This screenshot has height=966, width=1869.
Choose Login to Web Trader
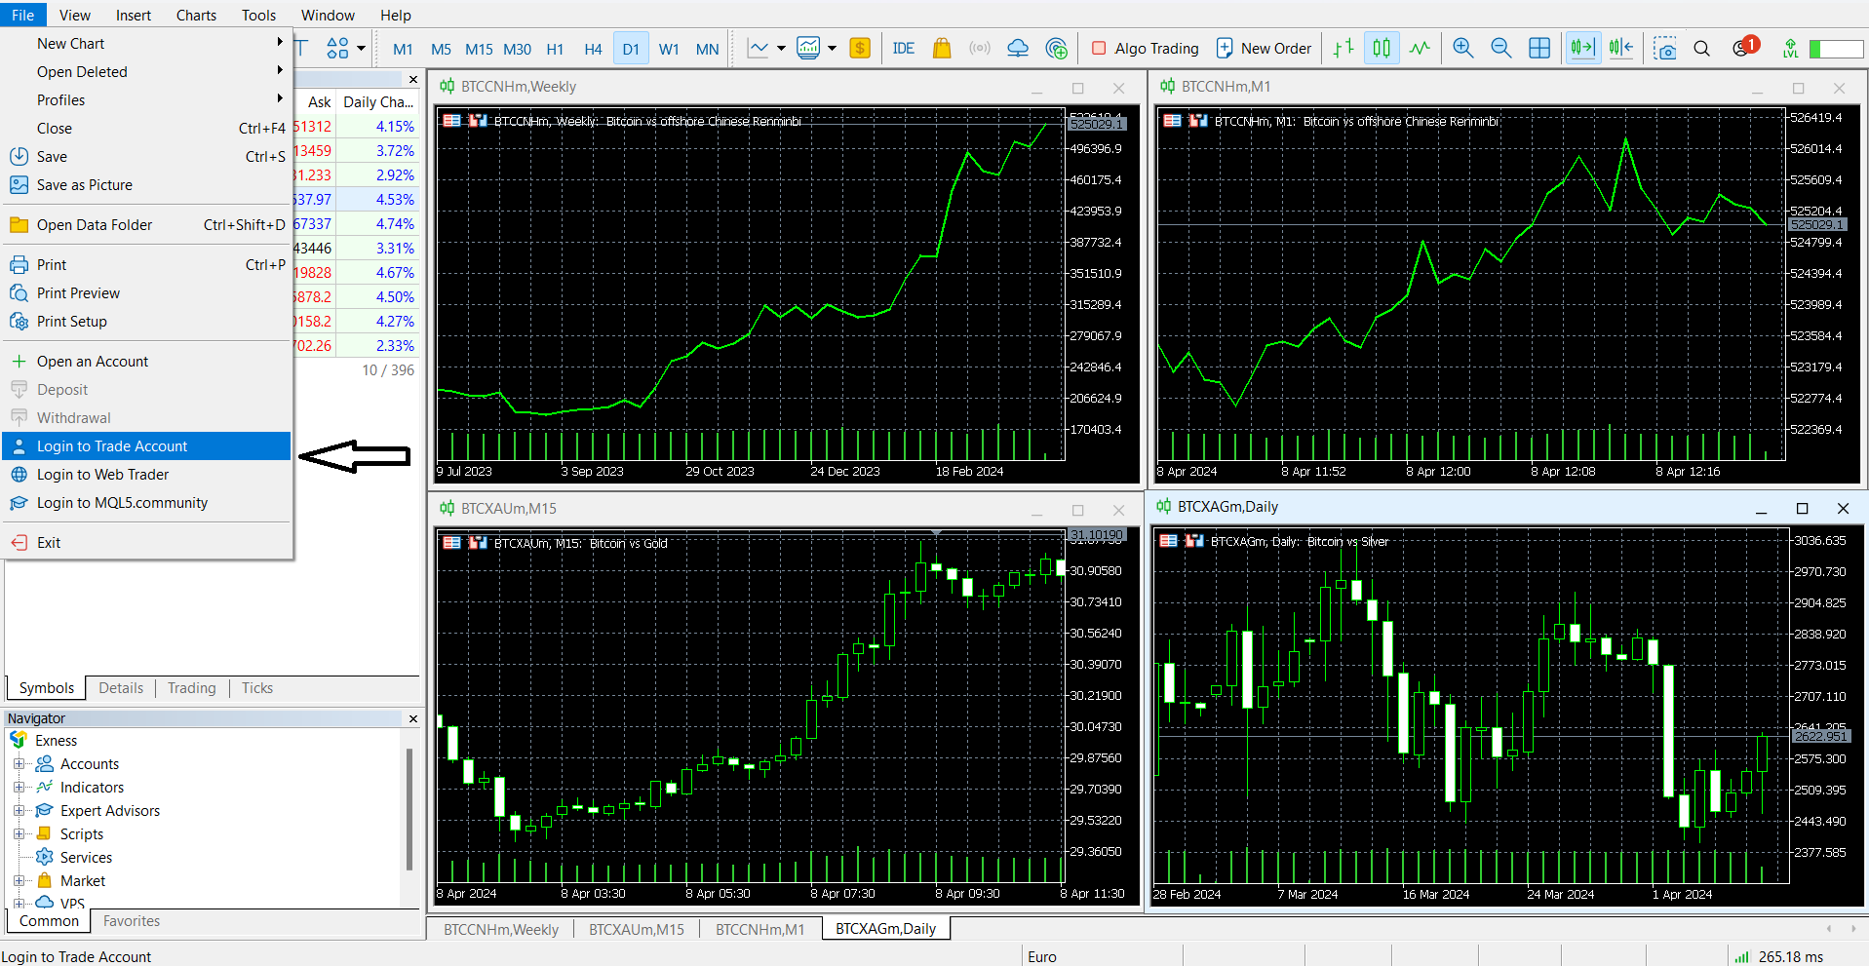click(147, 474)
